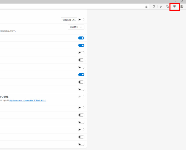The height and width of the screenshot is (150, 186).
Task: Click the 设置按钮 URL button
Action: (69, 20)
